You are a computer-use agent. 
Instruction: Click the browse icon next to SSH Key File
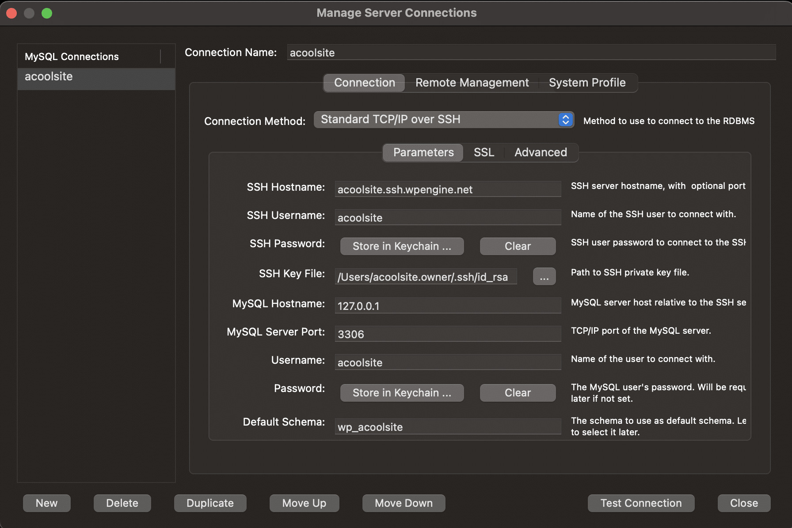pos(544,276)
